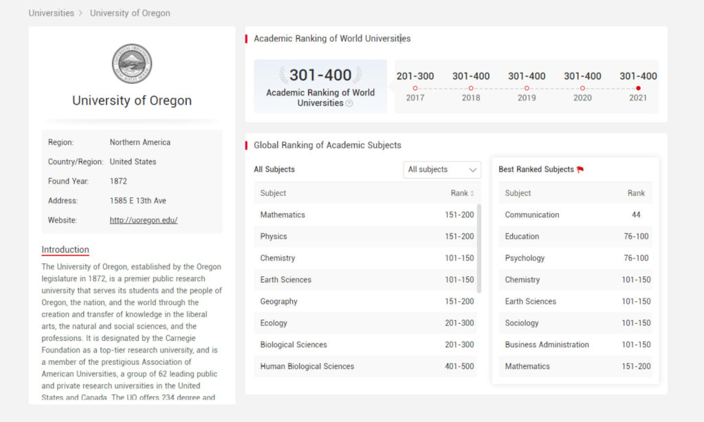Click the Geography subject row
The image size is (704, 422).
tap(365, 301)
